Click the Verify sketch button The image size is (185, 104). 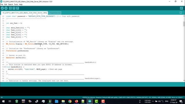(x=2, y=8)
